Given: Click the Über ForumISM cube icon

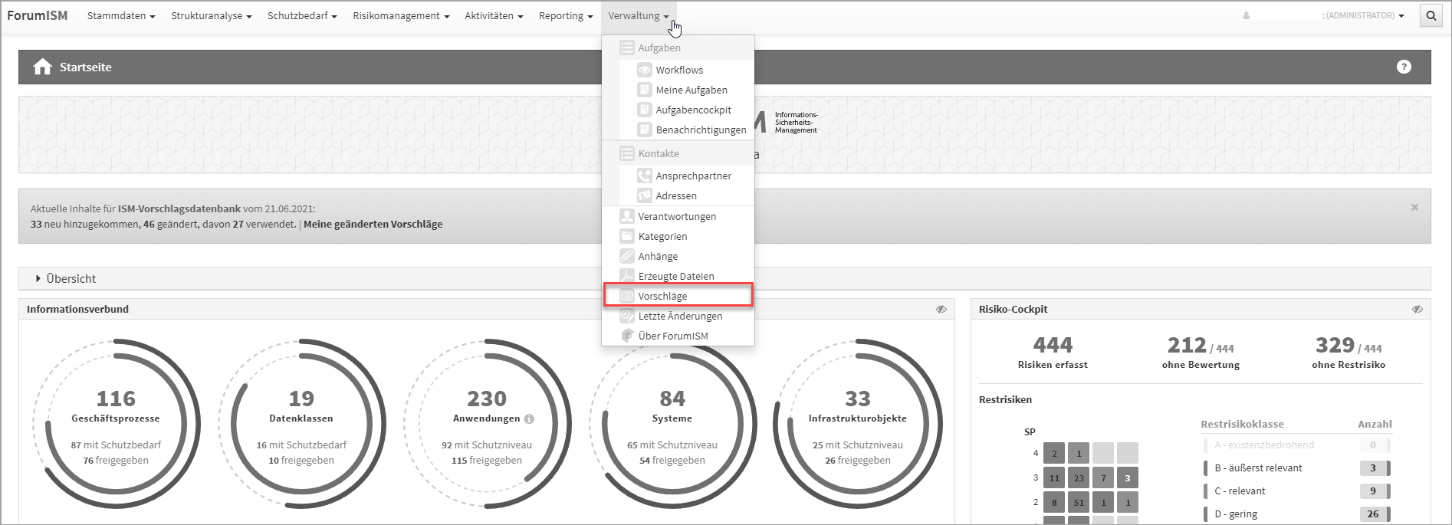Looking at the screenshot, I should [627, 336].
